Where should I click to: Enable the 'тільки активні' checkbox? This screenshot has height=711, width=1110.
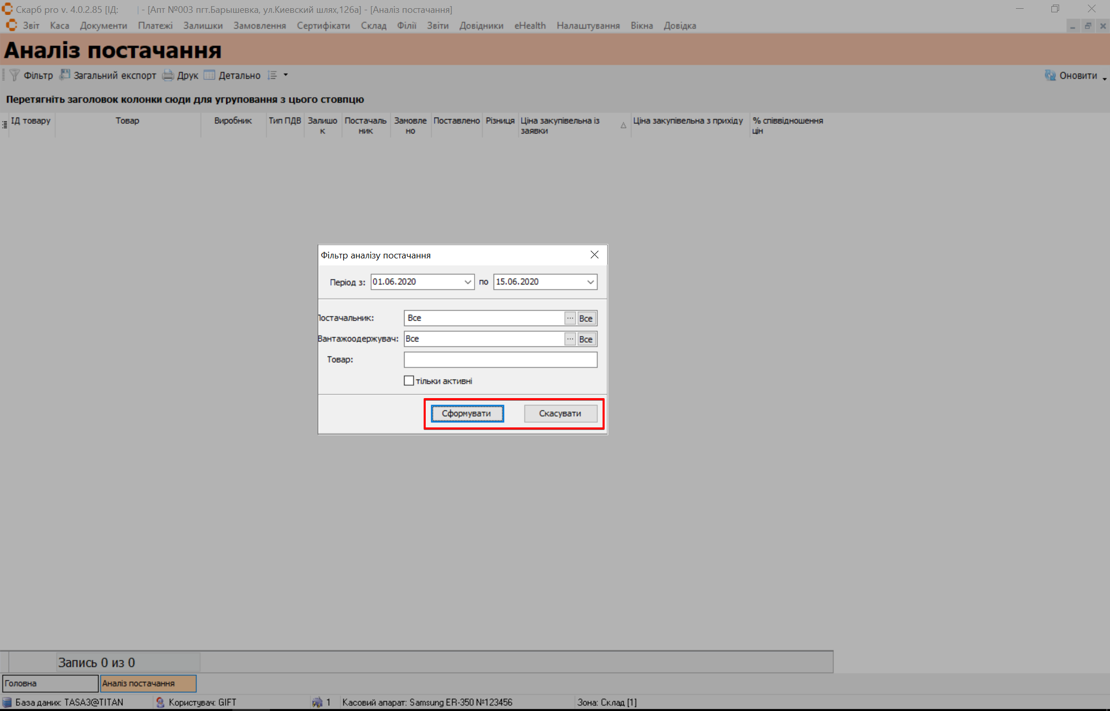point(409,381)
